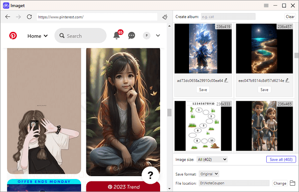This screenshot has height=192, width=299.
Task: Open the Save format dropdown Original
Action: (x=209, y=174)
